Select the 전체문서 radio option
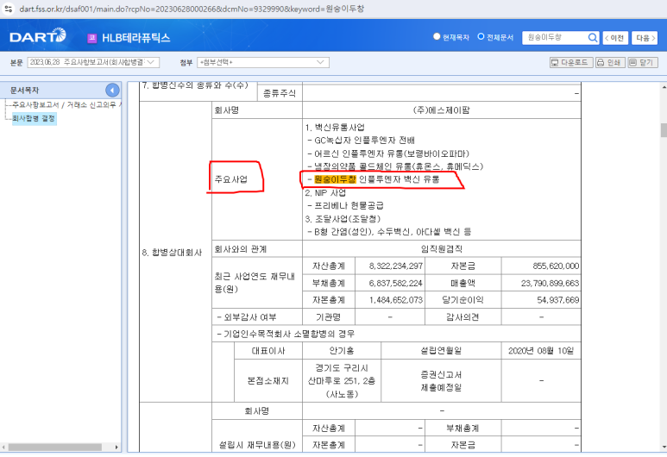The width and height of the screenshot is (667, 457). tap(481, 38)
